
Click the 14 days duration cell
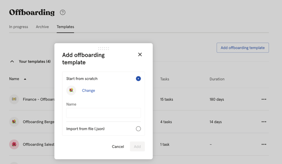(x=215, y=122)
